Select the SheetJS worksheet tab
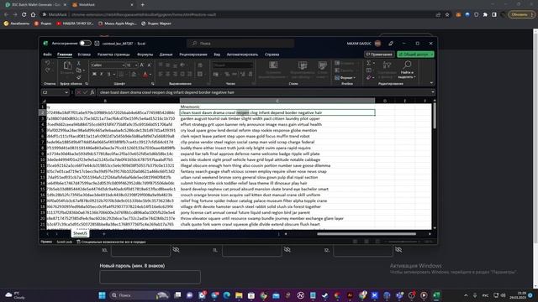The width and height of the screenshot is (538, 302). [80, 233]
